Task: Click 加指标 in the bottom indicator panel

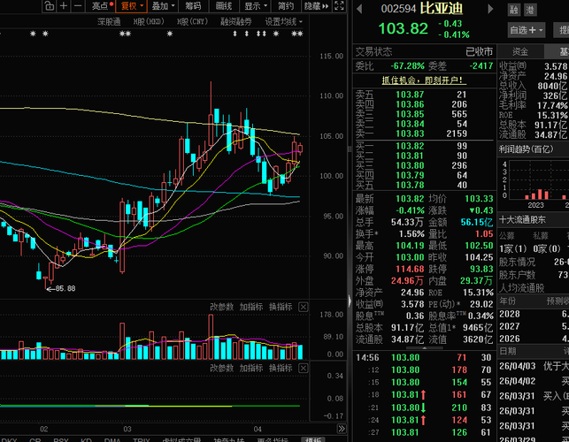Action: tap(251, 369)
